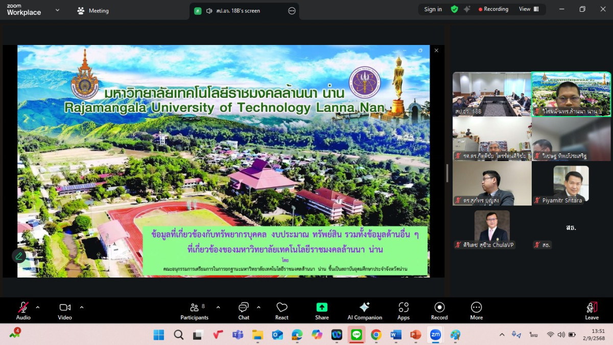Switch the ไทย input language indicator

[x=533, y=335]
